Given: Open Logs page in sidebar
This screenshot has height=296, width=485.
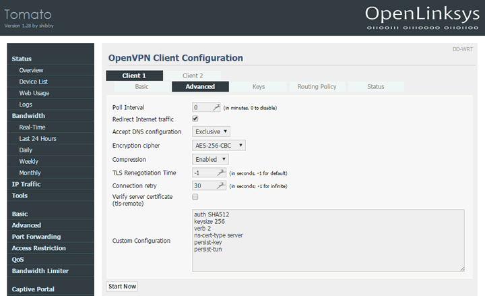Looking at the screenshot, I should point(26,105).
